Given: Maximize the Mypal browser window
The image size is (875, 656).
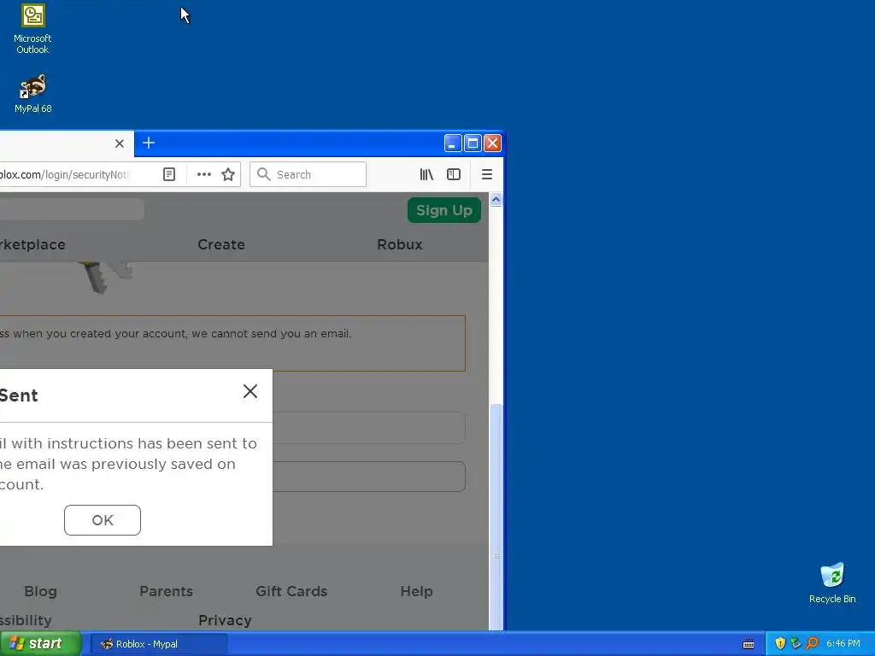Looking at the screenshot, I should click(473, 143).
